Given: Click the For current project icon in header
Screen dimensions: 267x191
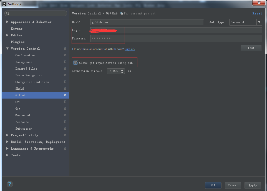Looking at the screenshot, I should click(122, 13).
